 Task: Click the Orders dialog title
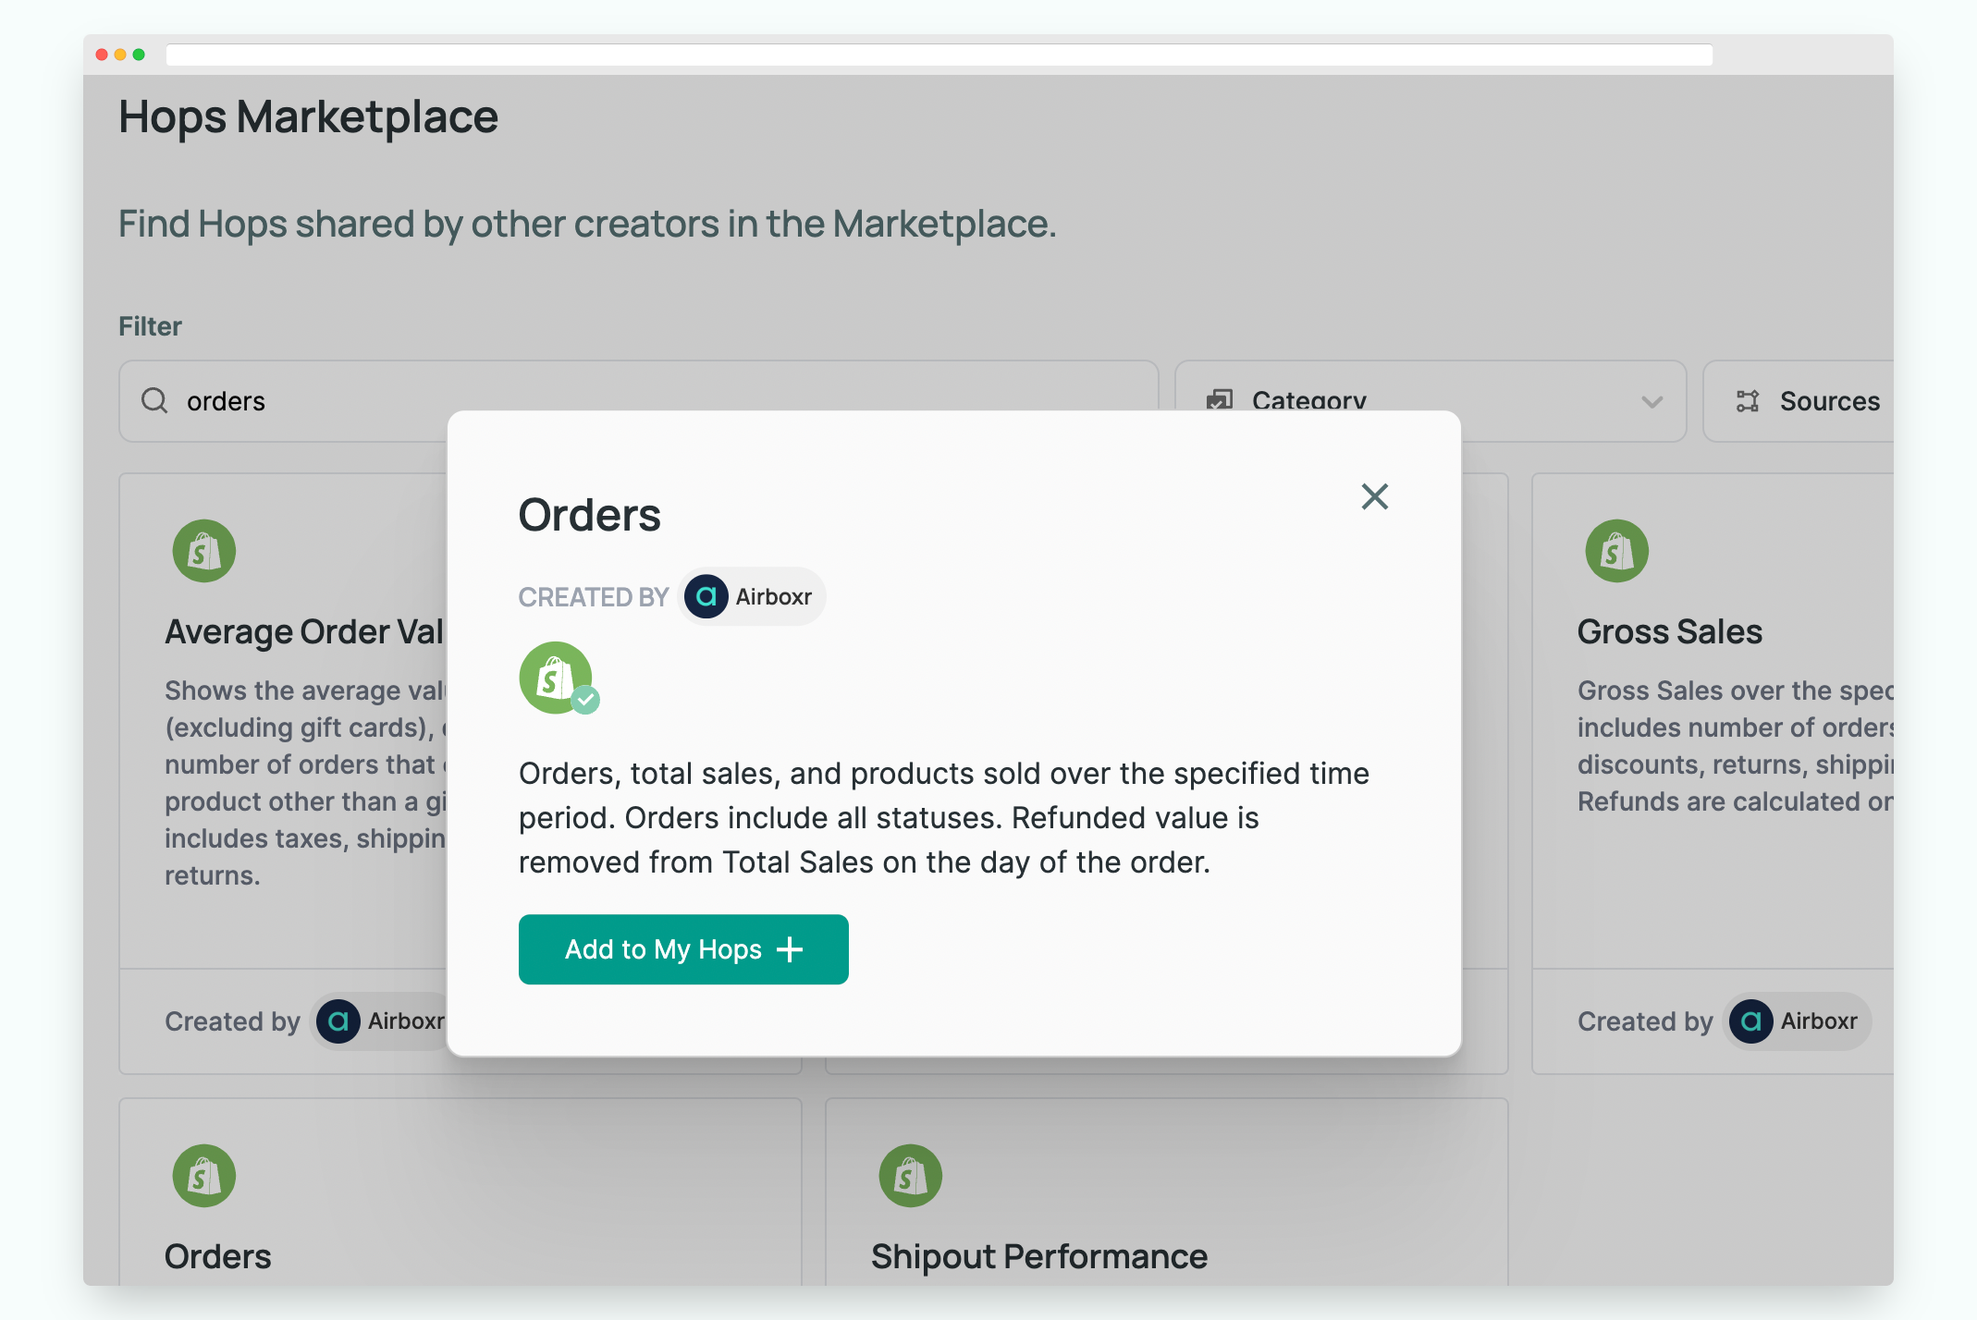coord(589,515)
